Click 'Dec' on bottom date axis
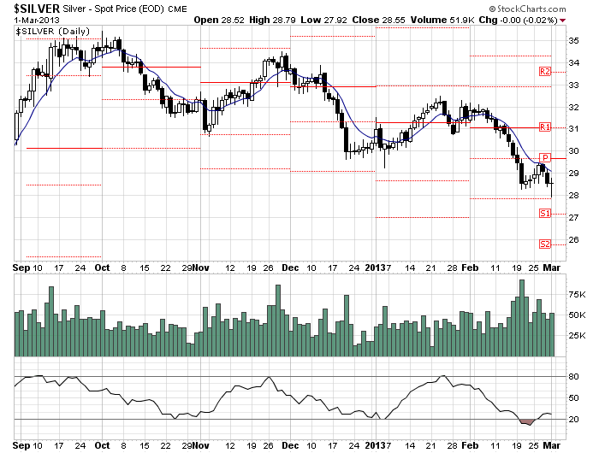 tap(290, 445)
